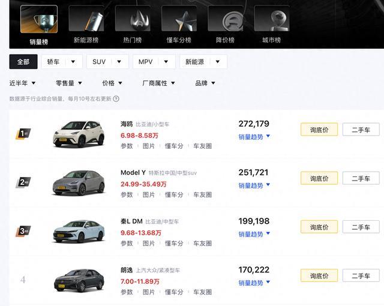This screenshot has width=384, height=306.
Task: Open the 厂商属性 dropdown
Action: coord(158,83)
